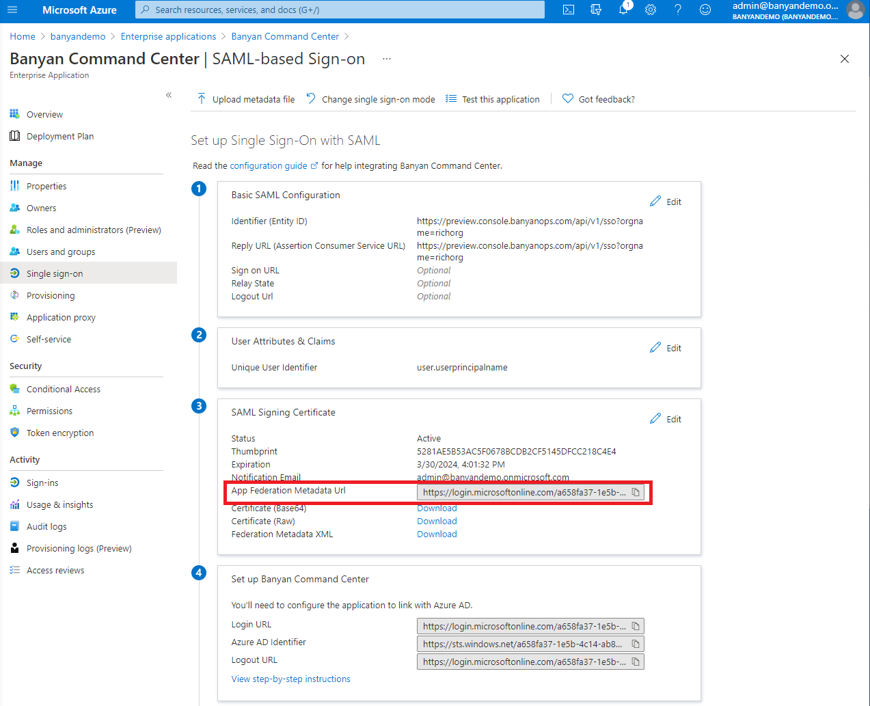The width and height of the screenshot is (870, 706).
Task: Collapse the left navigation pane
Action: click(169, 95)
